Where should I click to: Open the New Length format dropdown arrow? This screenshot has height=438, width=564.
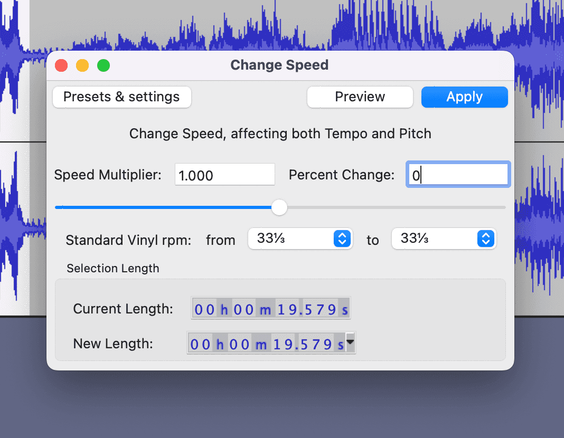click(x=350, y=342)
